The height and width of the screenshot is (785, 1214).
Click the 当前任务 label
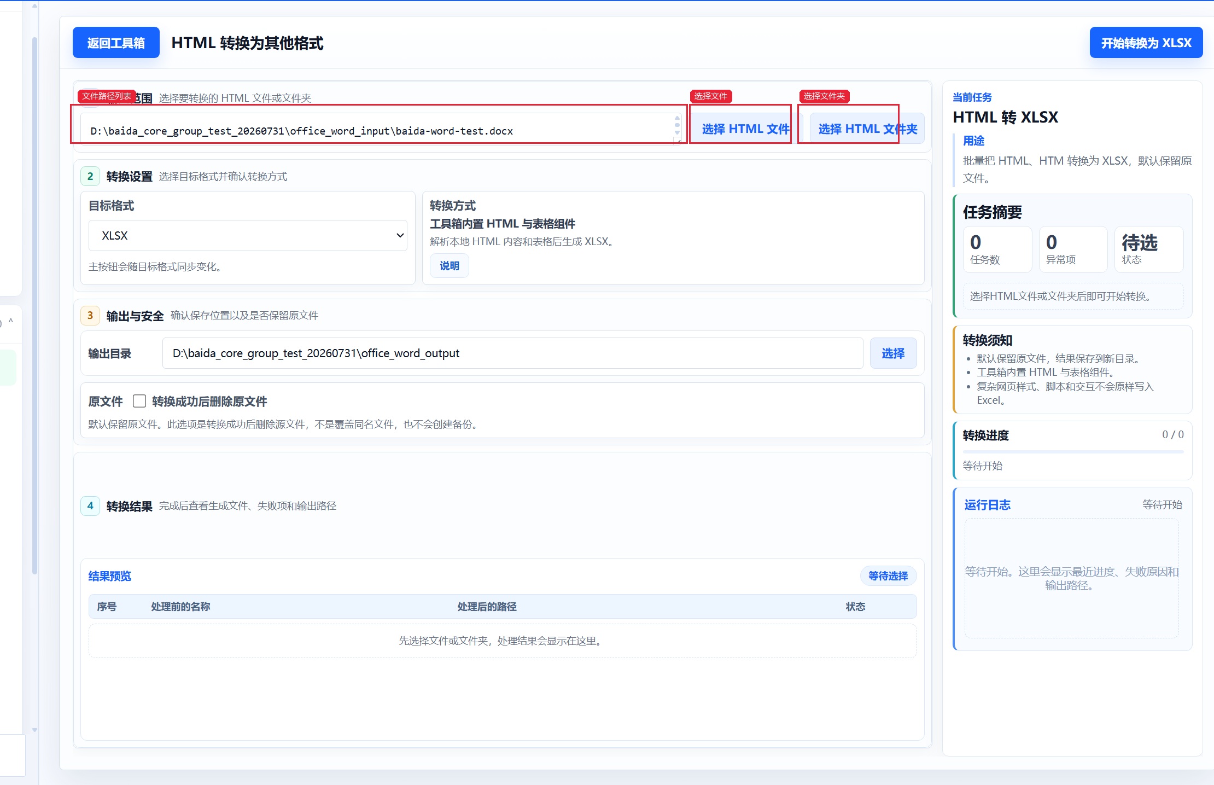972,97
